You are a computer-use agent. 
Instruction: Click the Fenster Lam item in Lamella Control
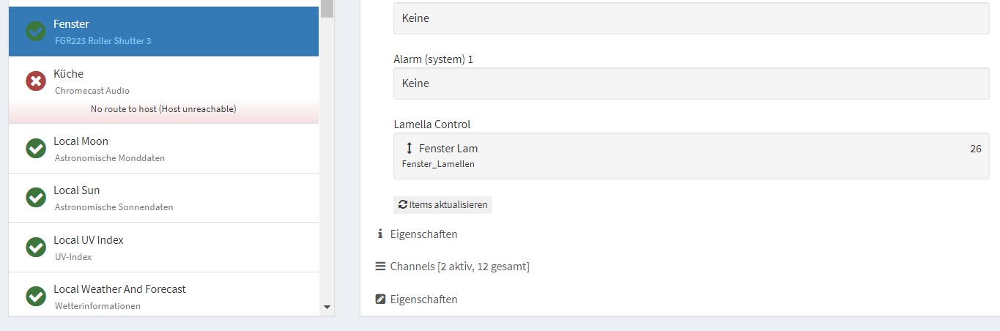[x=691, y=156]
